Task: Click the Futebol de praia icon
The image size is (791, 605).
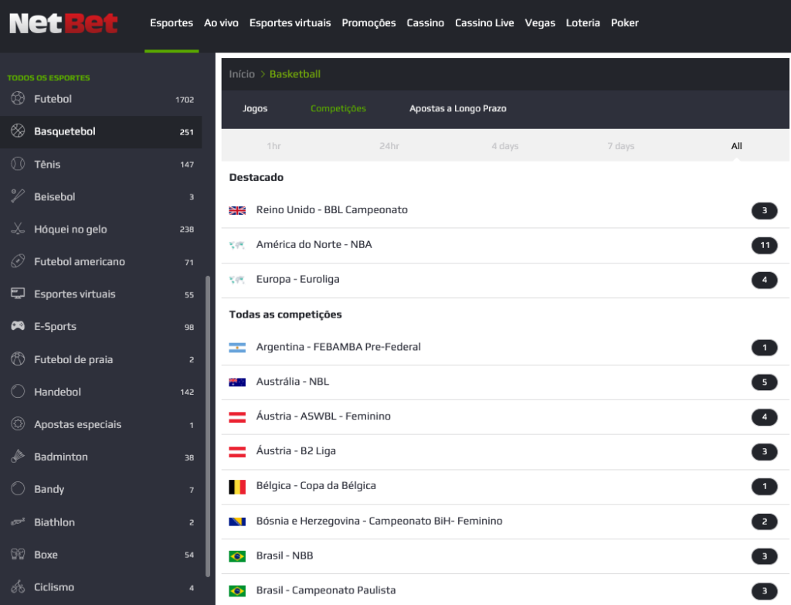Action: (x=18, y=359)
